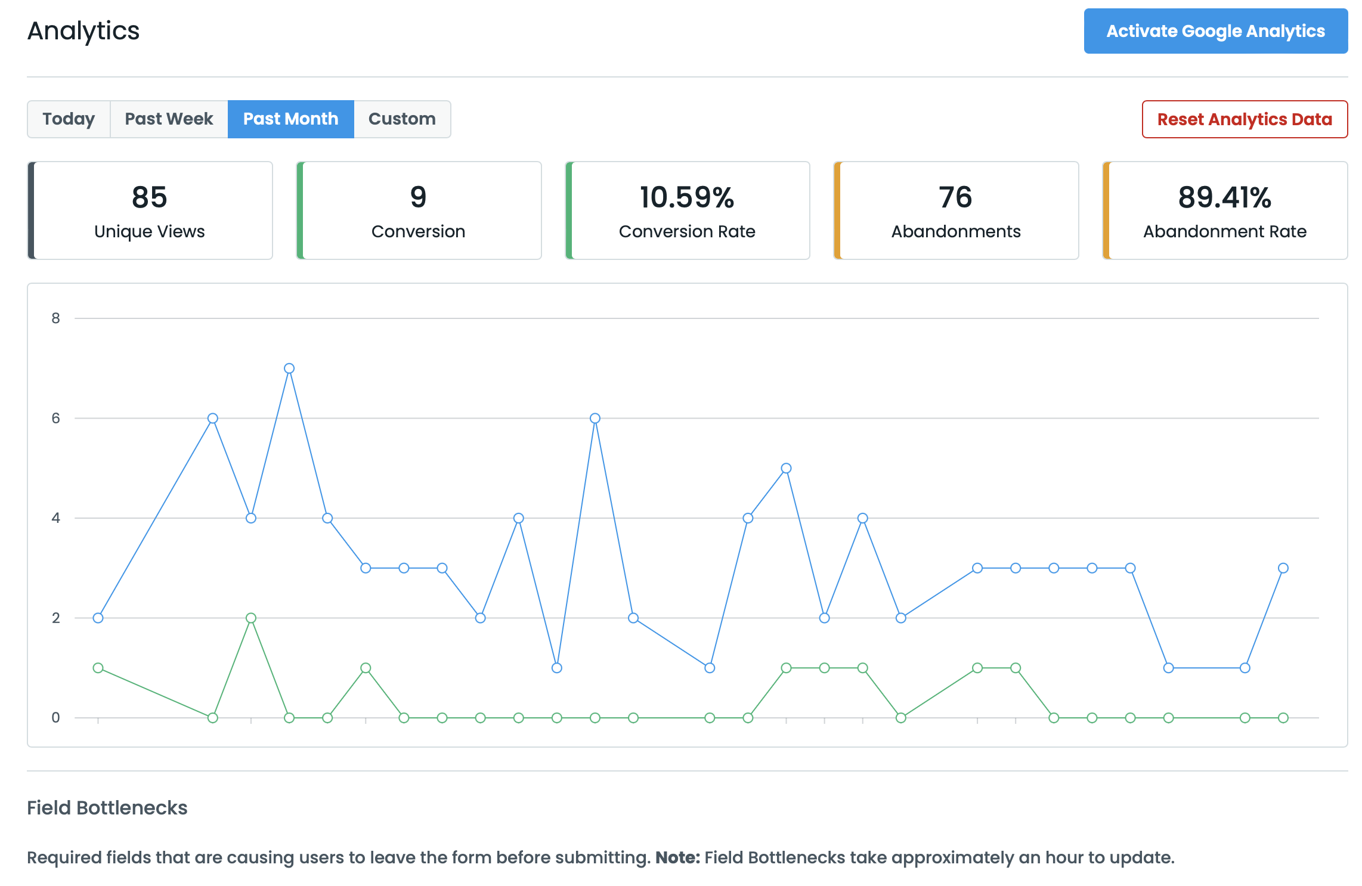Click the Conversion metric card

point(418,210)
